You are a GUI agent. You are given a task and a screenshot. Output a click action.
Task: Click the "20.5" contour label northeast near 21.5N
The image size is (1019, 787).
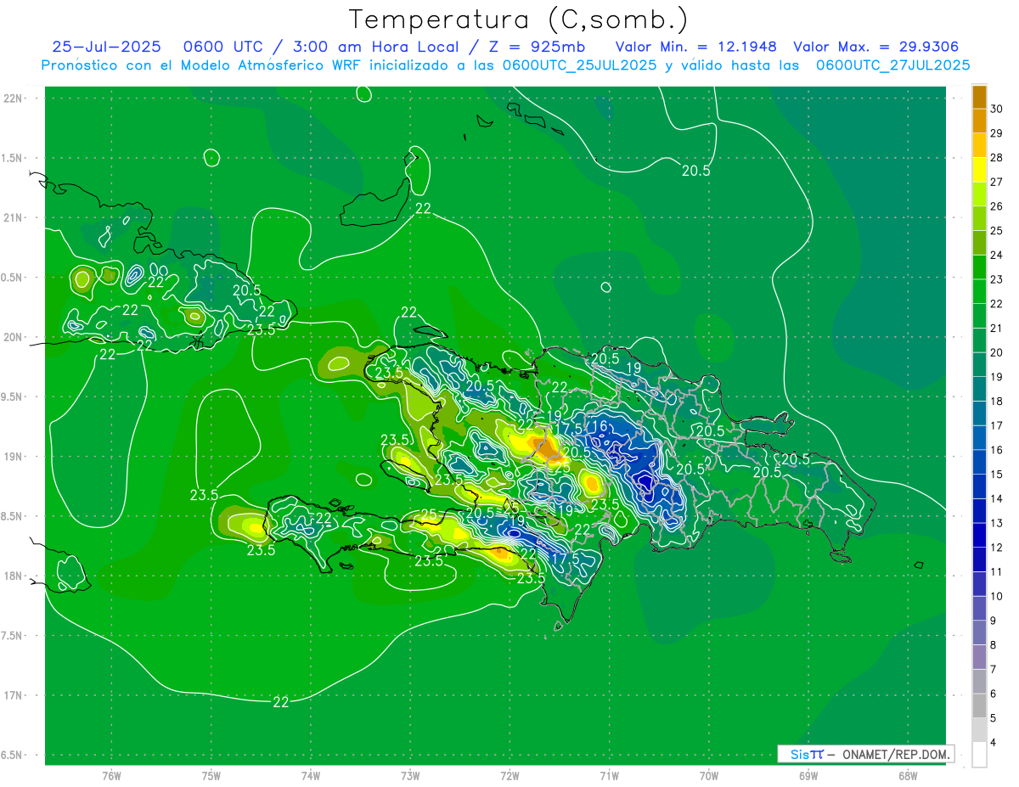(695, 171)
